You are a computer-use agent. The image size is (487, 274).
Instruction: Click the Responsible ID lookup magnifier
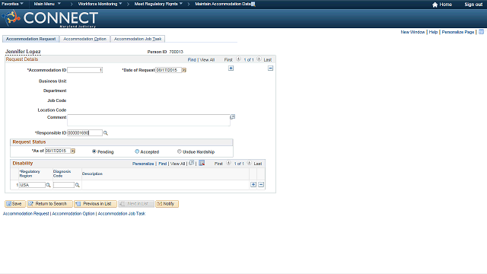click(x=106, y=133)
